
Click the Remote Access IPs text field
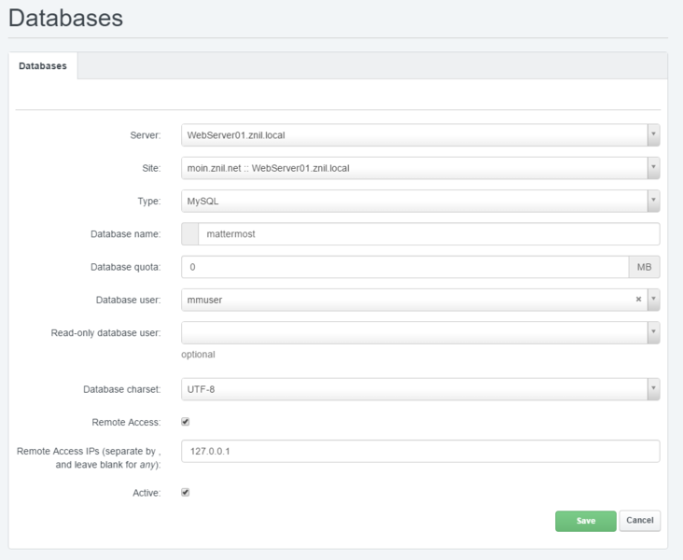pyautogui.click(x=420, y=451)
